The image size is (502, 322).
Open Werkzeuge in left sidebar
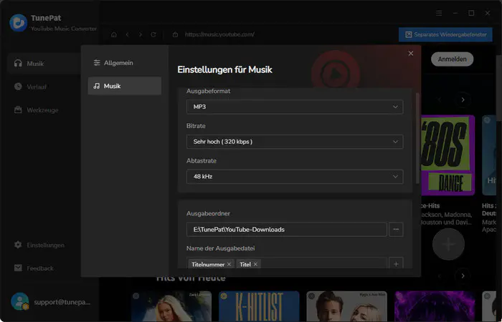36,110
